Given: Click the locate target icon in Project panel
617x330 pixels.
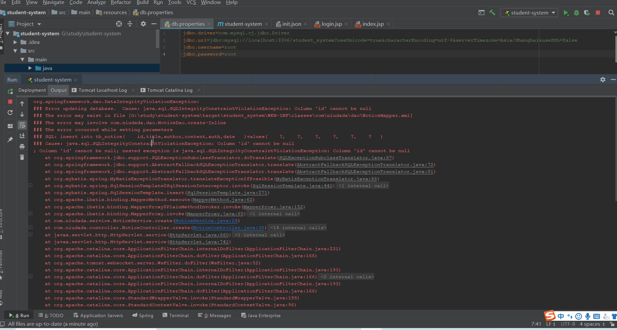Looking at the screenshot, I should [x=119, y=24].
